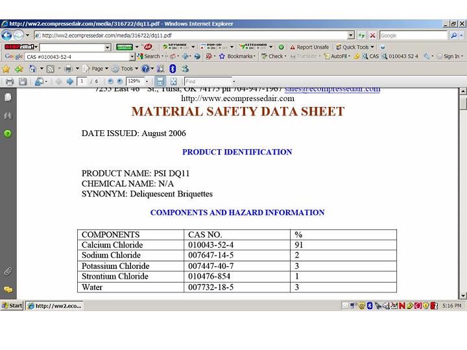Click the red Ad blocker icon in STOPzilla bar
Viewport: 467px width, 350px height.
148,47
